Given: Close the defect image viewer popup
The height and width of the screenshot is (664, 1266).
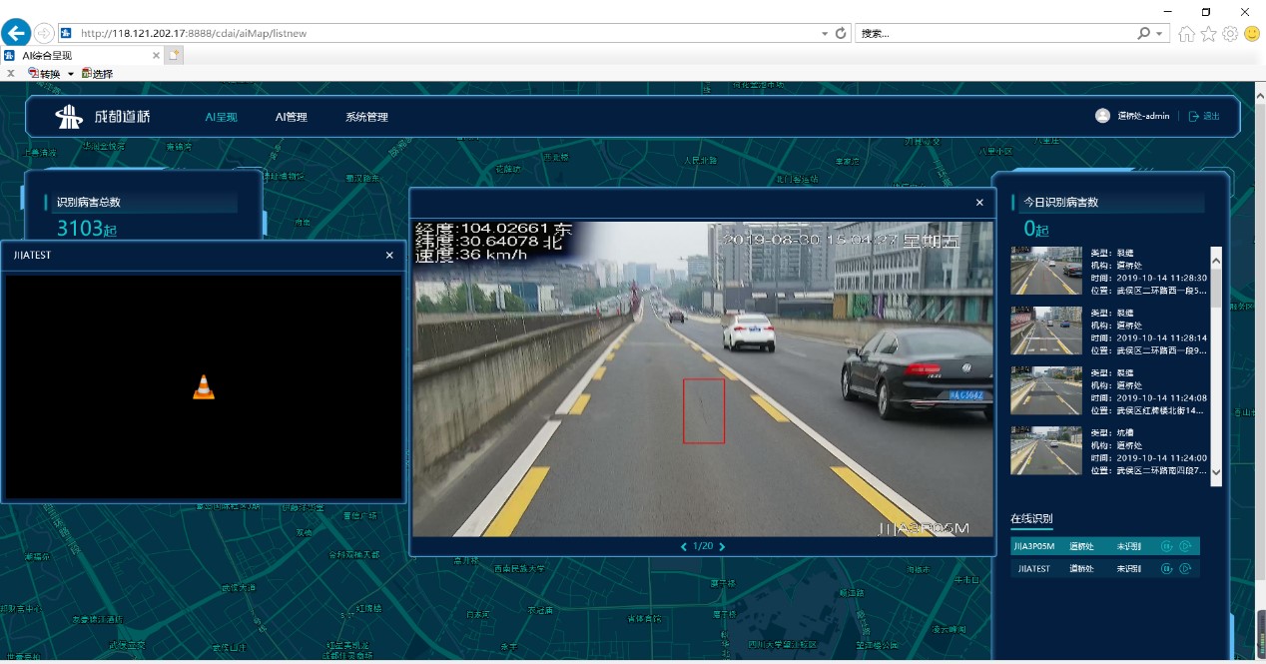Looking at the screenshot, I should pos(979,203).
